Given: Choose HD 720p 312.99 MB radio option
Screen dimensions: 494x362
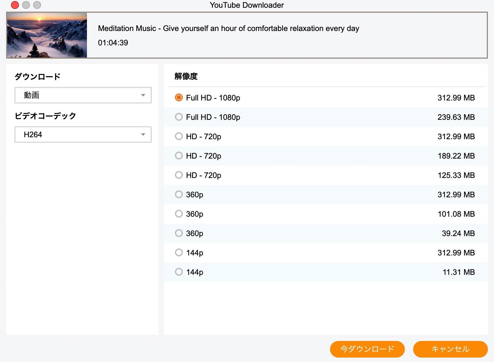Looking at the screenshot, I should pos(179,136).
